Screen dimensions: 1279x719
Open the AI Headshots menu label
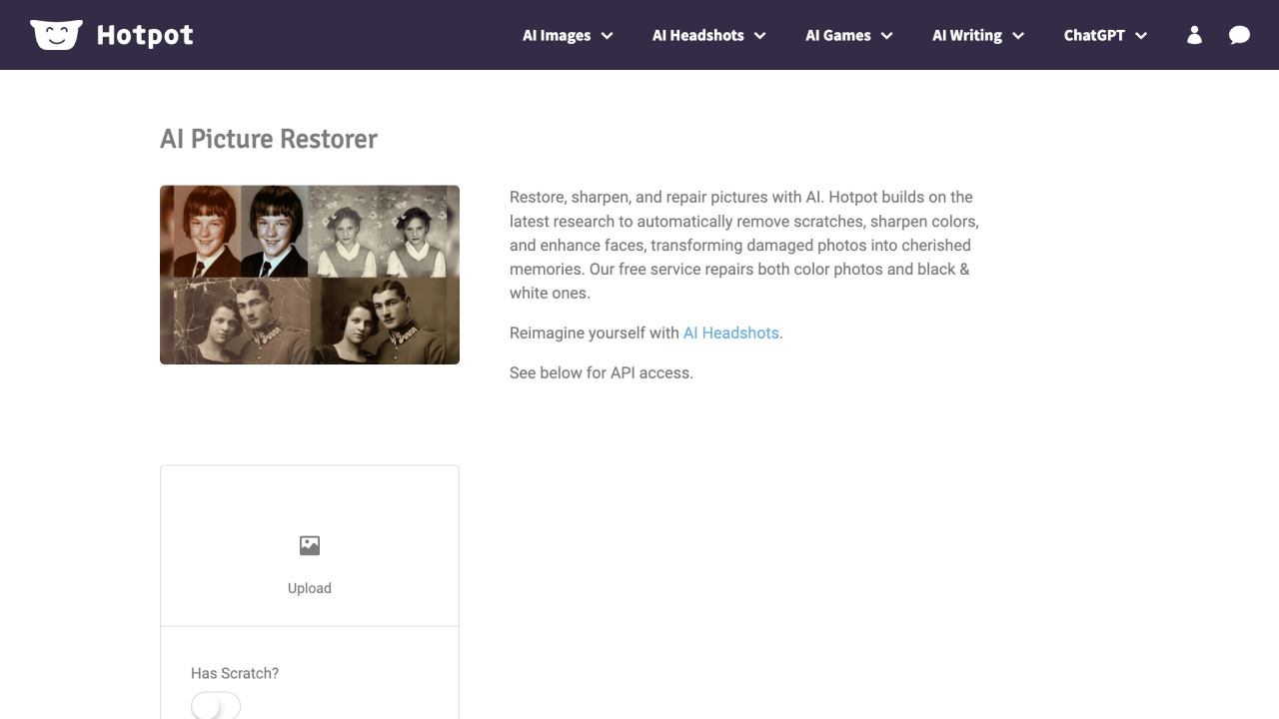(x=698, y=35)
